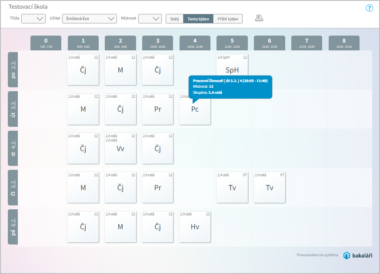Open the help question mark icon
This screenshot has width=380, height=274.
click(370, 8)
